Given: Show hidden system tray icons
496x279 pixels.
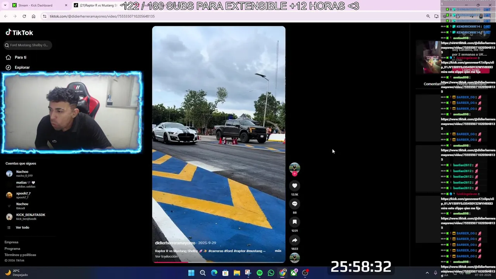Looking at the screenshot, I should coord(427,273).
